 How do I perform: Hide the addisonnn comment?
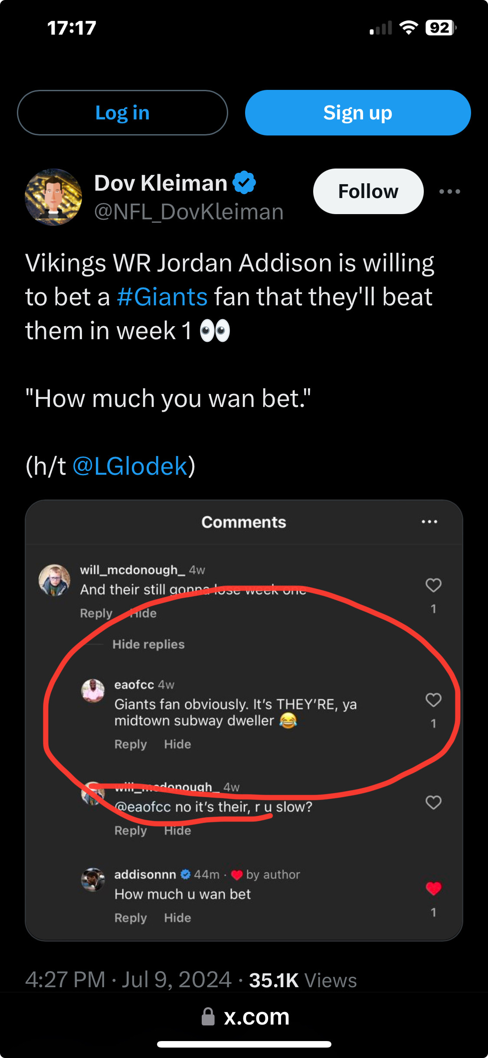(177, 918)
